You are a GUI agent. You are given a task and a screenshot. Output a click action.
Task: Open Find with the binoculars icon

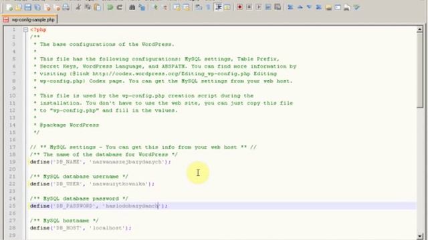click(x=132, y=7)
